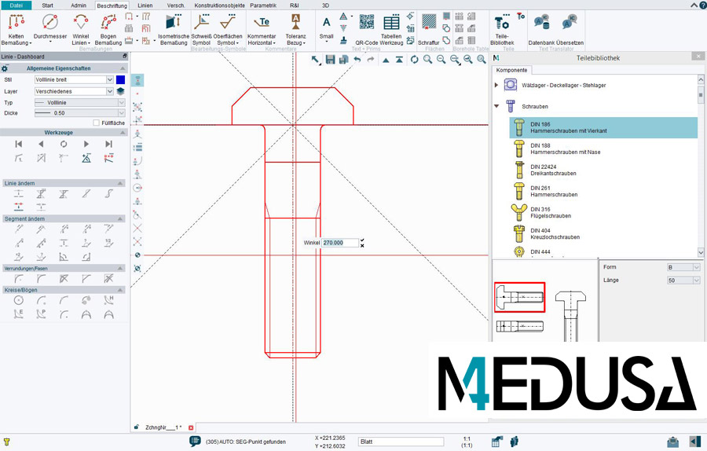The width and height of the screenshot is (707, 451).
Task: Select DIN 22424 Dreikantschrauben
Action: coord(603,170)
